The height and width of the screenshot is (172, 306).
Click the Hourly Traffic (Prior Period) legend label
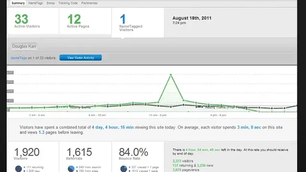coord(226,107)
